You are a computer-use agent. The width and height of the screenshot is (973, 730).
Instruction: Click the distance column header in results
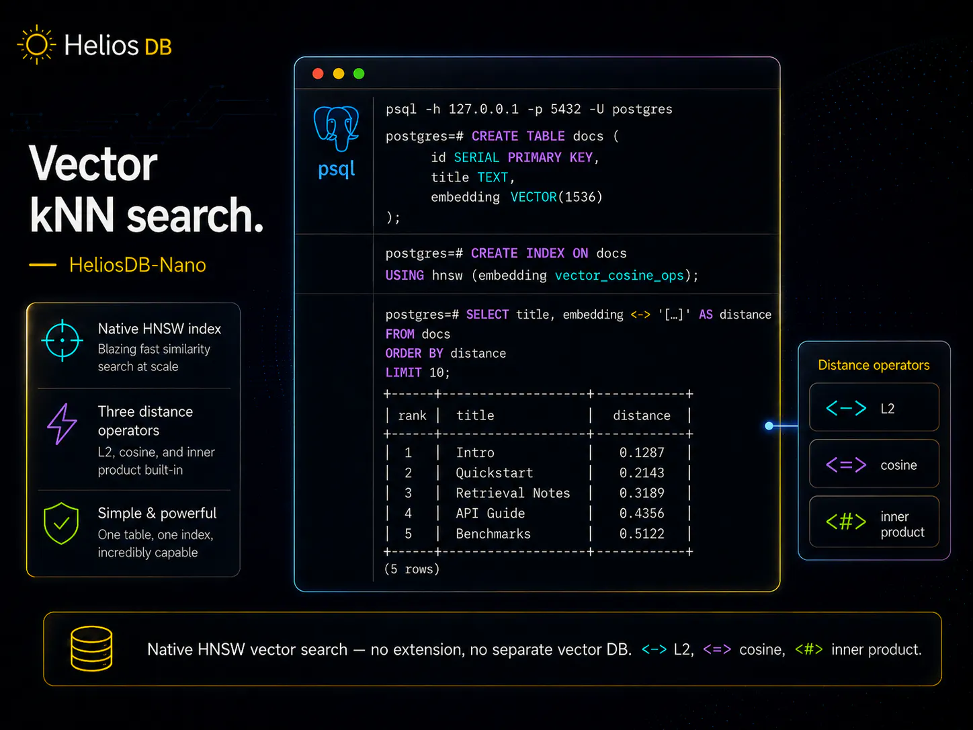point(642,416)
